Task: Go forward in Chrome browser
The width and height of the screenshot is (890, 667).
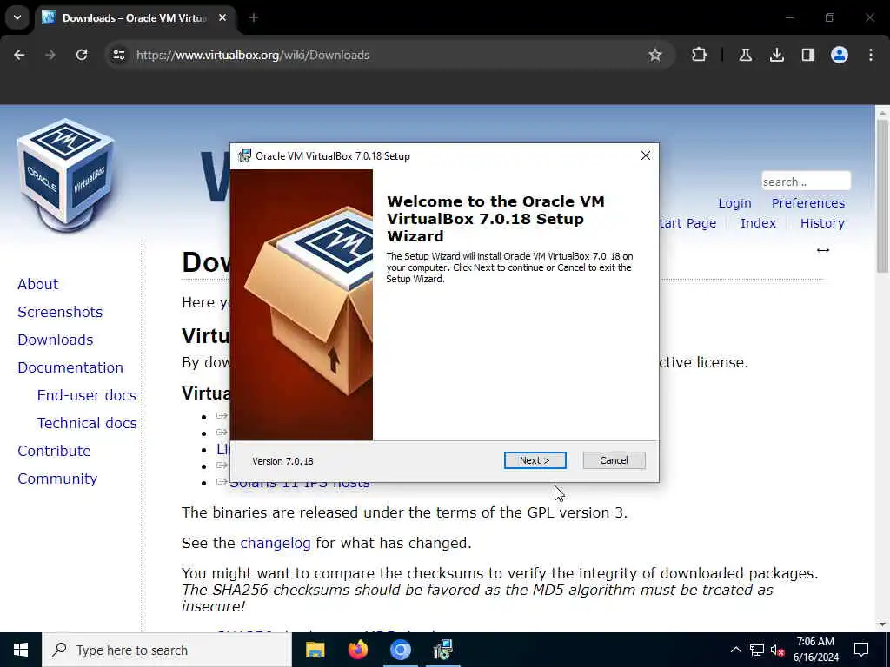Action: 50,55
